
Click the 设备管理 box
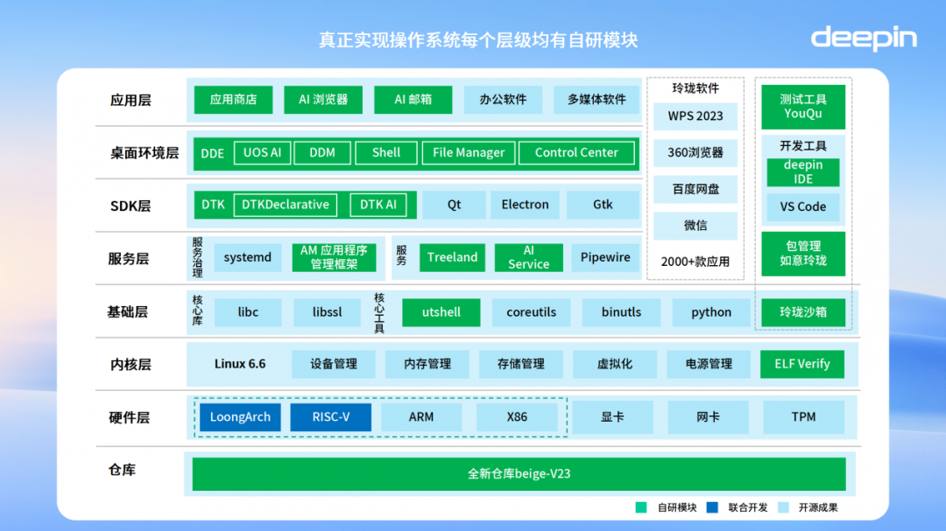tap(334, 364)
